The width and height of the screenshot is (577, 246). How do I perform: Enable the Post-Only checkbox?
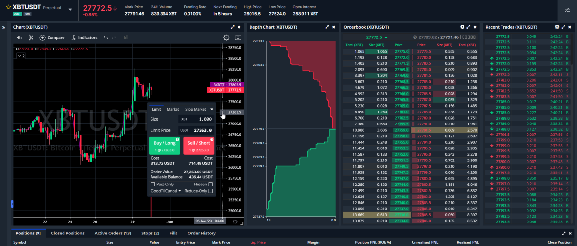153,184
